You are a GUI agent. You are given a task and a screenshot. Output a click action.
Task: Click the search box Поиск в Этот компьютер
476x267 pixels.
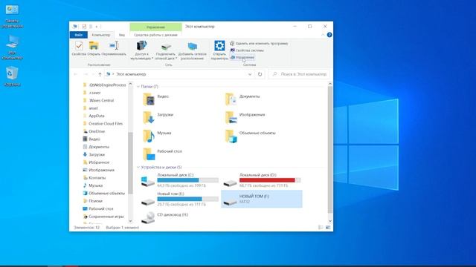299,74
